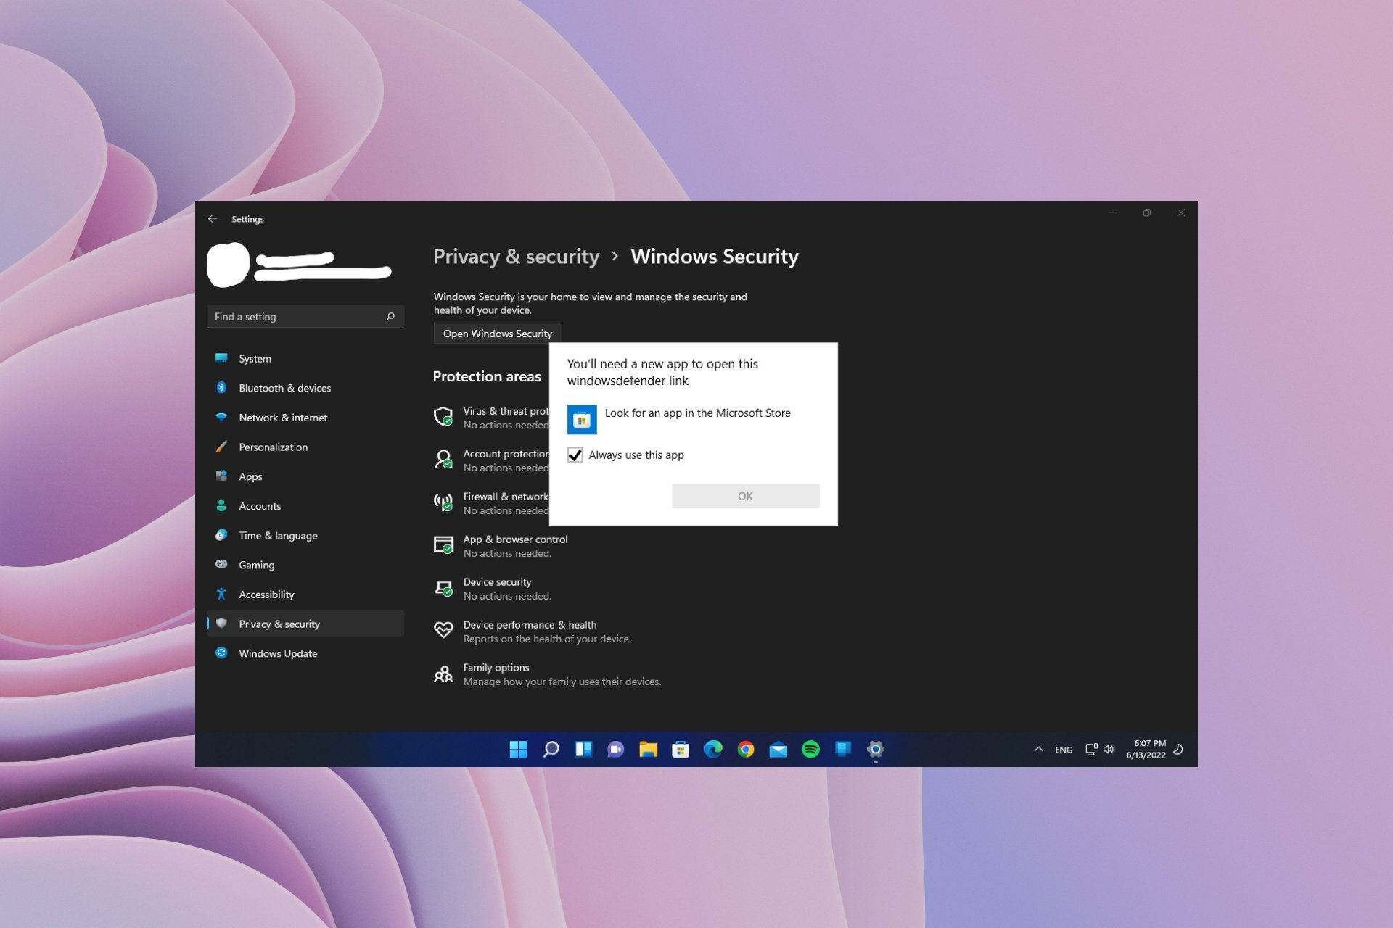Open the Chat icon on taskbar

click(x=616, y=750)
